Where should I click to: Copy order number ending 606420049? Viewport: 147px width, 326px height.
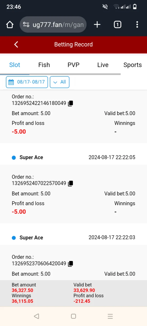coord(71,264)
